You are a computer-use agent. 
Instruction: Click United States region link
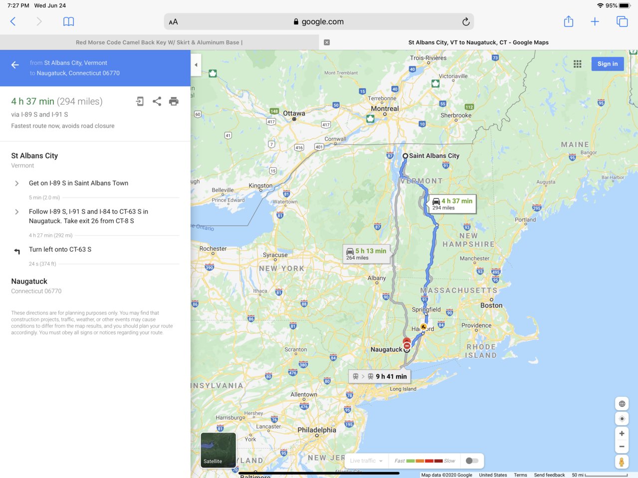[493, 475]
